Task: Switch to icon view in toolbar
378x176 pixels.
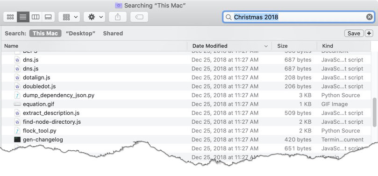Action: click(10, 17)
